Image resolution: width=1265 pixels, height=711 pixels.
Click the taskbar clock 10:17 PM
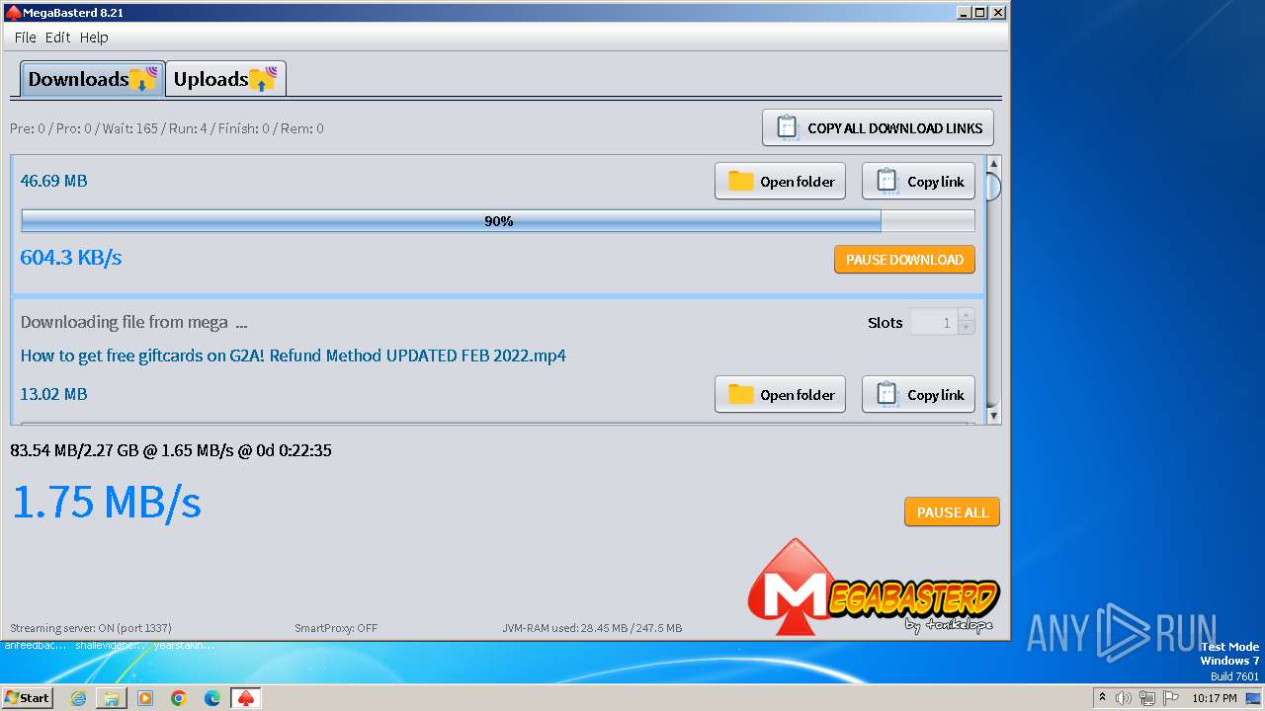point(1215,698)
